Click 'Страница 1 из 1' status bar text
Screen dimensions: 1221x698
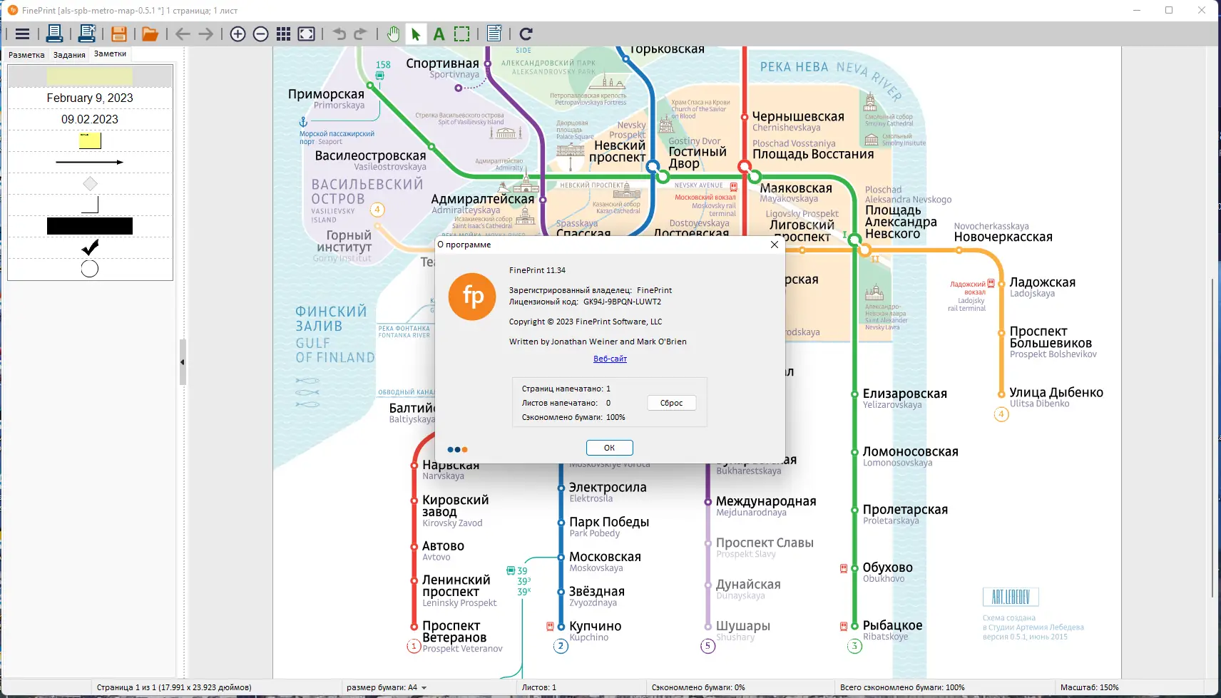pyautogui.click(x=174, y=687)
